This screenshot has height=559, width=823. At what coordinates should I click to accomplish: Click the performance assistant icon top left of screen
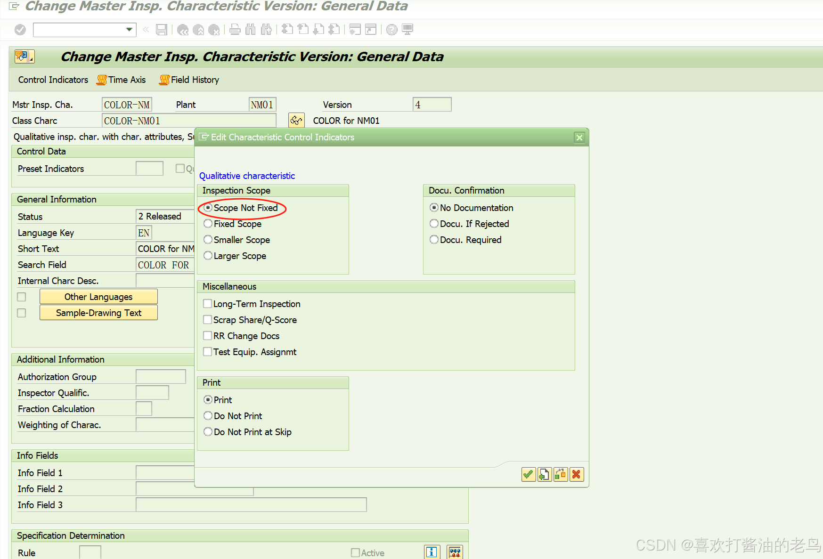tap(24, 56)
